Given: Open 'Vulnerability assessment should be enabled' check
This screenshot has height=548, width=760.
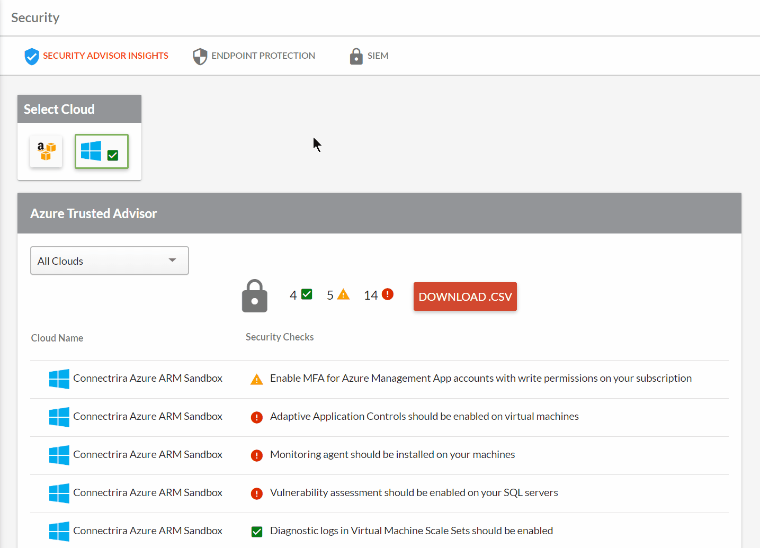Looking at the screenshot, I should [414, 492].
